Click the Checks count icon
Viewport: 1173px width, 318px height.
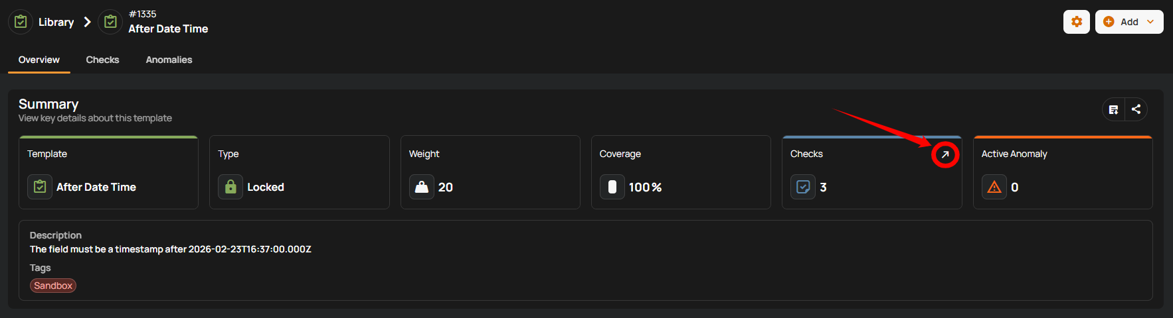tap(803, 187)
